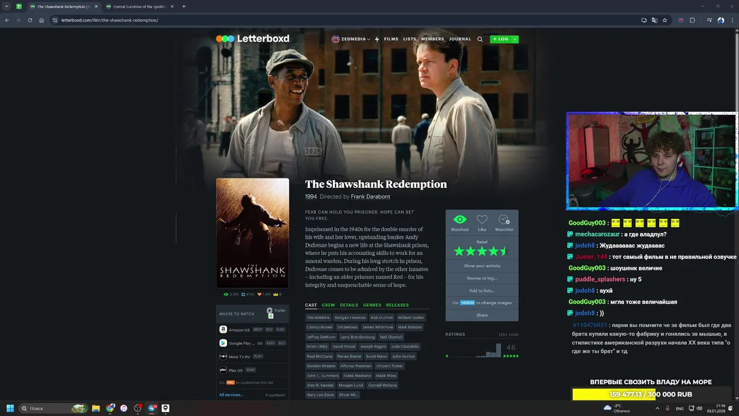Click the browser reload button
This screenshot has width=739, height=416.
pyautogui.click(x=30, y=20)
